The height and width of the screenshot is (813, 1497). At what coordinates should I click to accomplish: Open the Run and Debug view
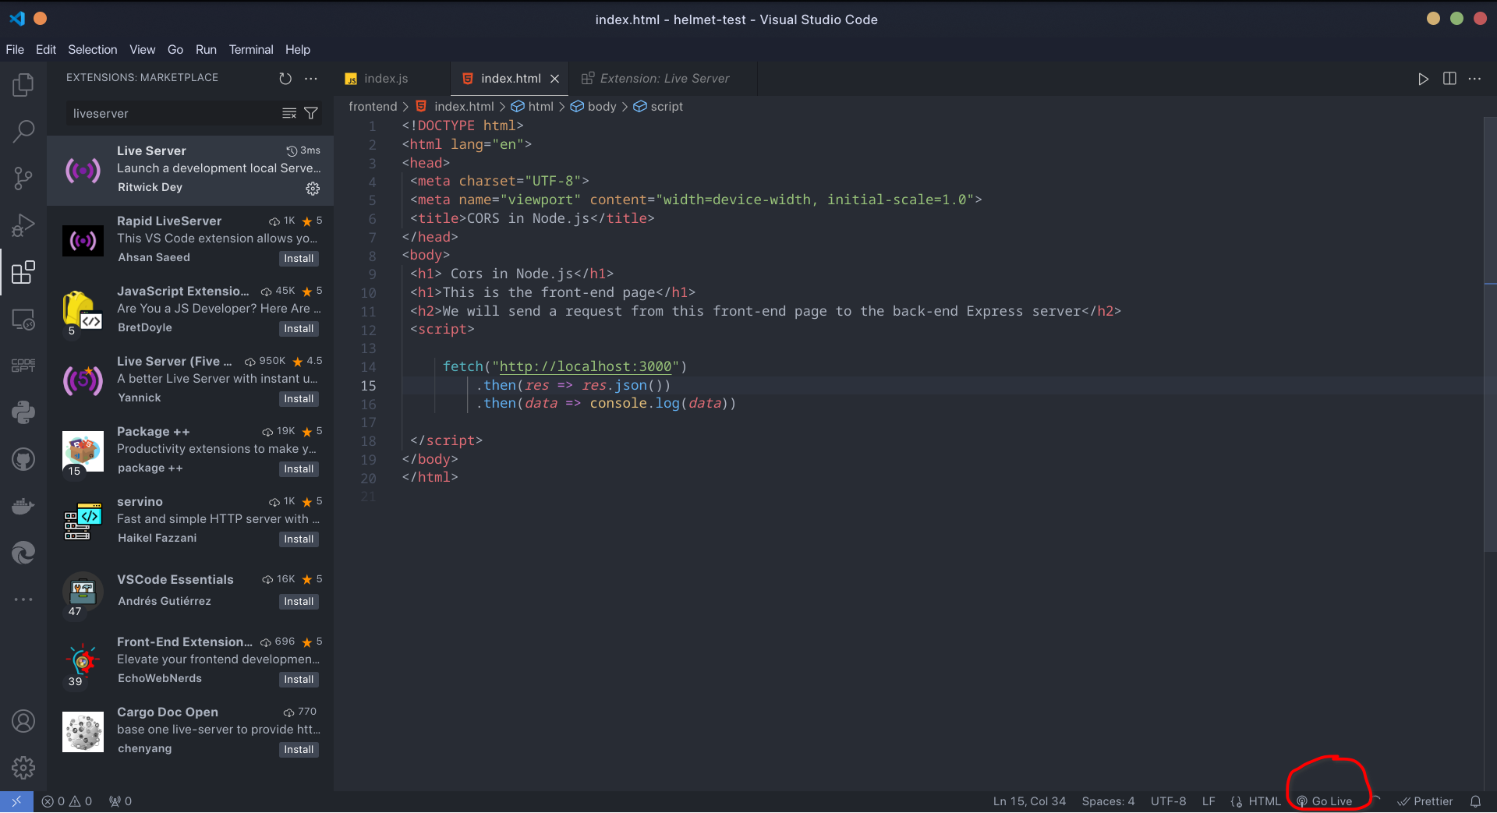23,225
